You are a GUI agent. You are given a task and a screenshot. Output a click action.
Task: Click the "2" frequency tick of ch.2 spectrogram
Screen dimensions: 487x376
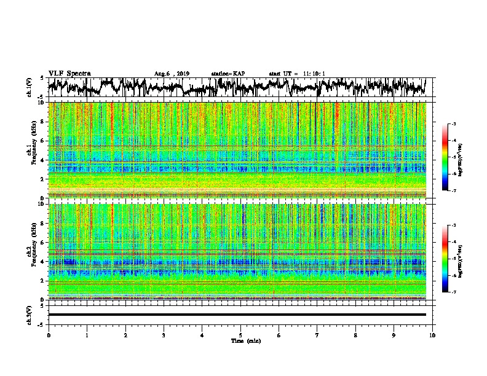coord(44,281)
